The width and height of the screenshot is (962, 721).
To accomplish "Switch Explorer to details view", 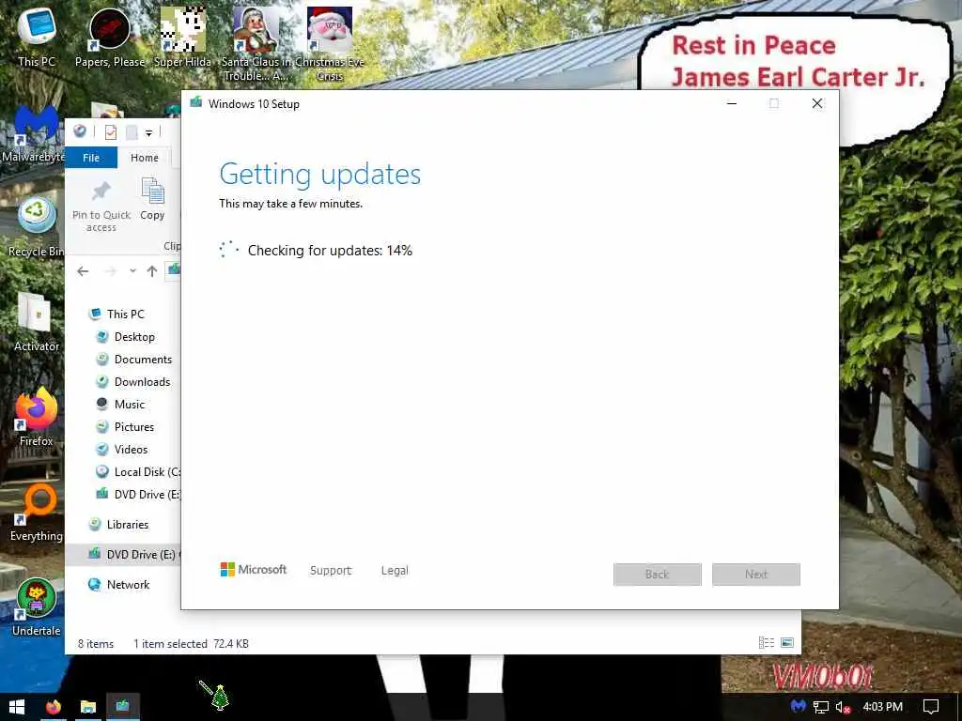I will 767,642.
